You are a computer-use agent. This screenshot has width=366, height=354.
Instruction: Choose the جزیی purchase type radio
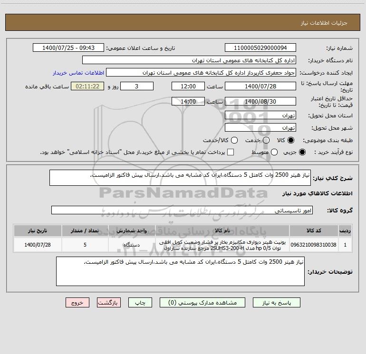(302, 152)
